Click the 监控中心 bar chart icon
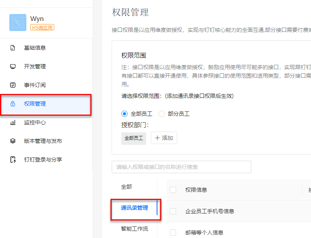Viewport: 311px width, 238px height. tap(13, 122)
